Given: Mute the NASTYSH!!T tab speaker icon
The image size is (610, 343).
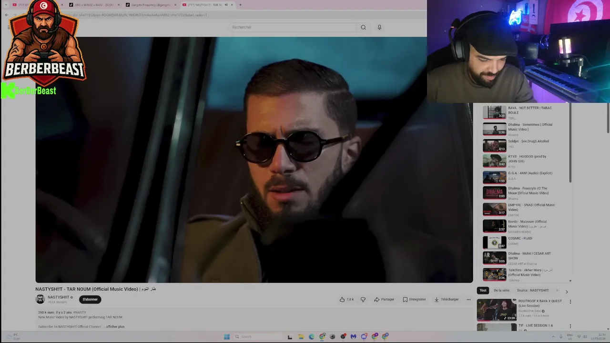Looking at the screenshot, I should click(226, 5).
